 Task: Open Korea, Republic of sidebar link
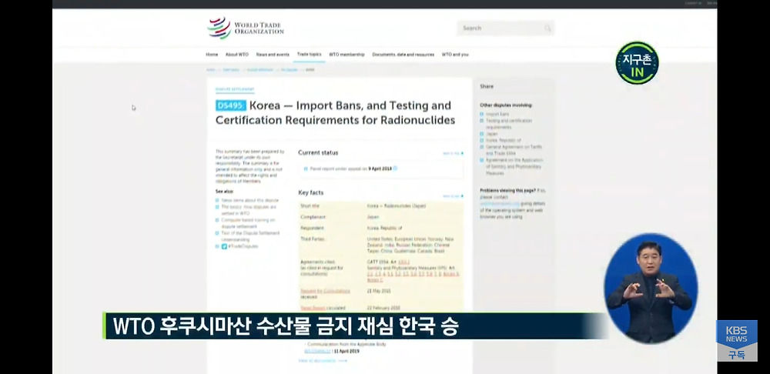[504, 140]
